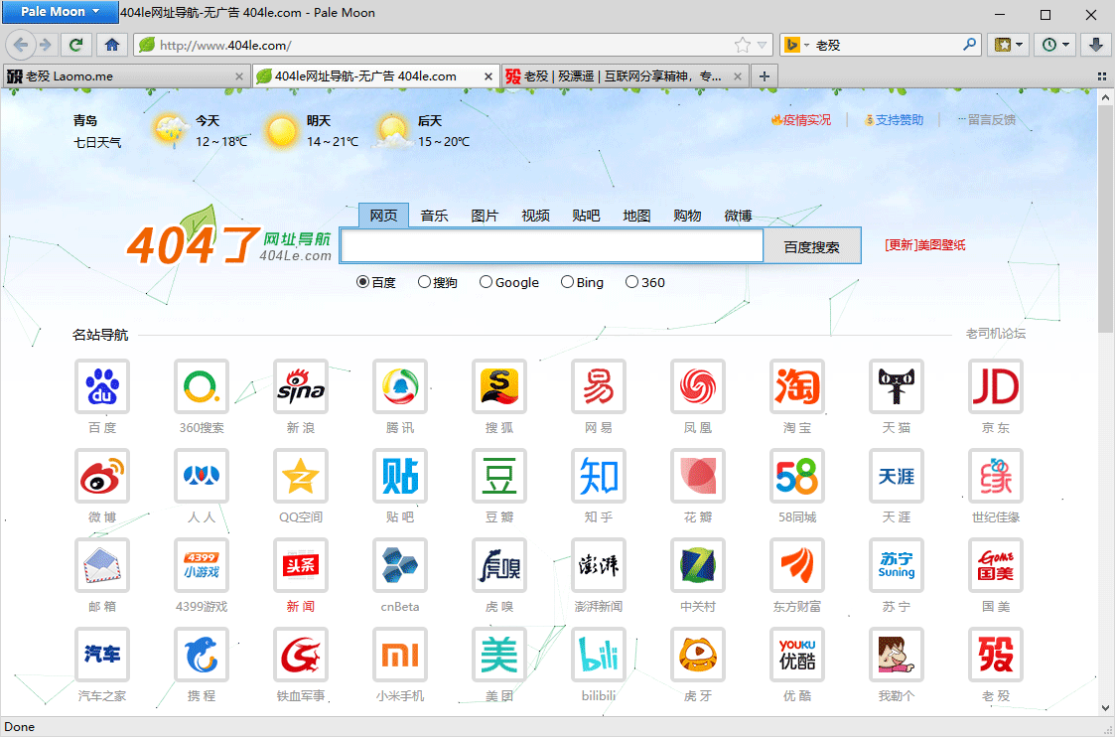Open the 支持赞助 link
The image size is (1115, 737).
[x=894, y=120]
